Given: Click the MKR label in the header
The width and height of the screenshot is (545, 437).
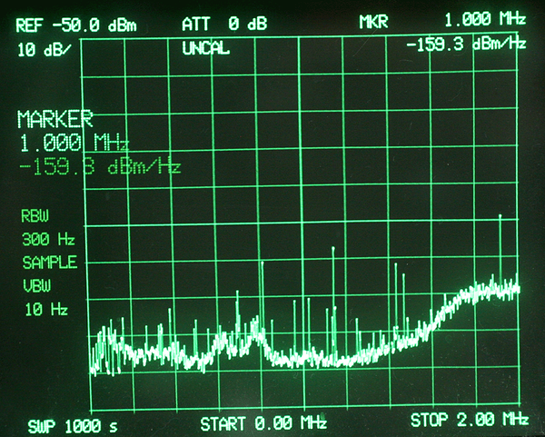Looking at the screenshot, I should [x=373, y=23].
